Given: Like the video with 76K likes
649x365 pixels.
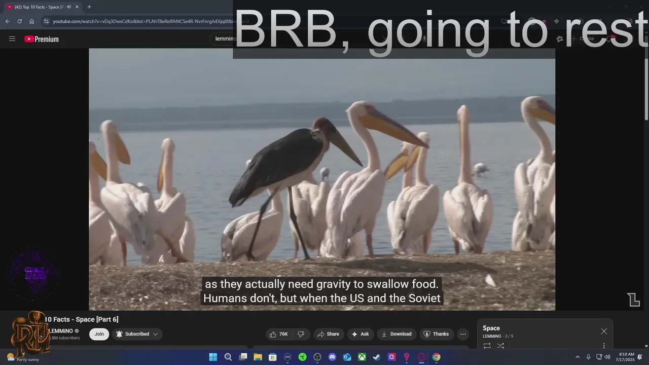Looking at the screenshot, I should pos(279,334).
